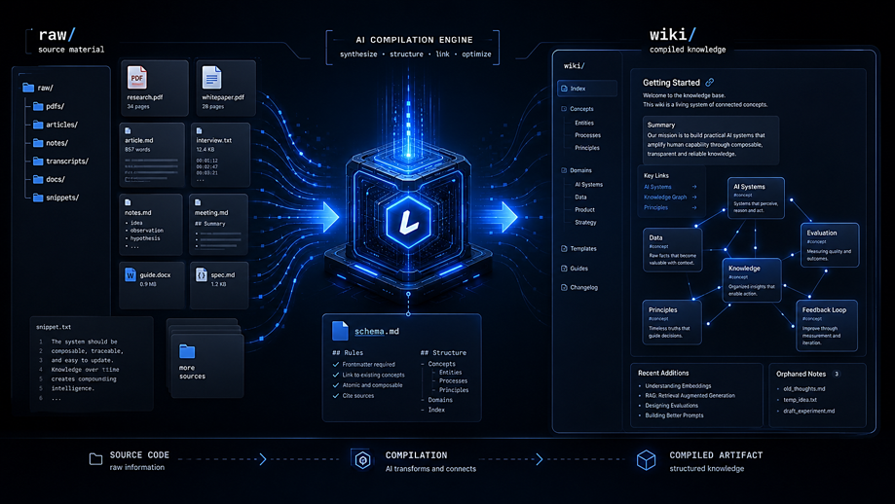
Task: Click the hexagon logo on the cube
Action: (x=408, y=221)
